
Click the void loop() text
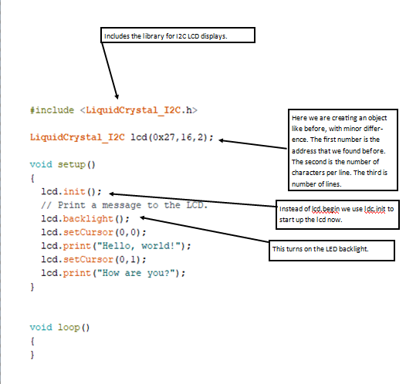point(59,328)
